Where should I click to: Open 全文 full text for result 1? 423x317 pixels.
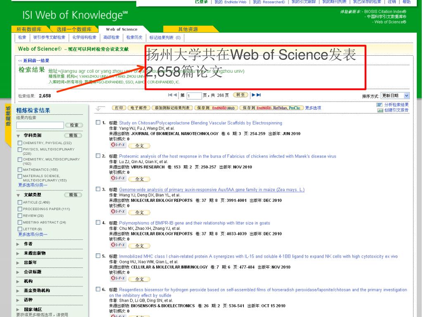tap(139, 146)
